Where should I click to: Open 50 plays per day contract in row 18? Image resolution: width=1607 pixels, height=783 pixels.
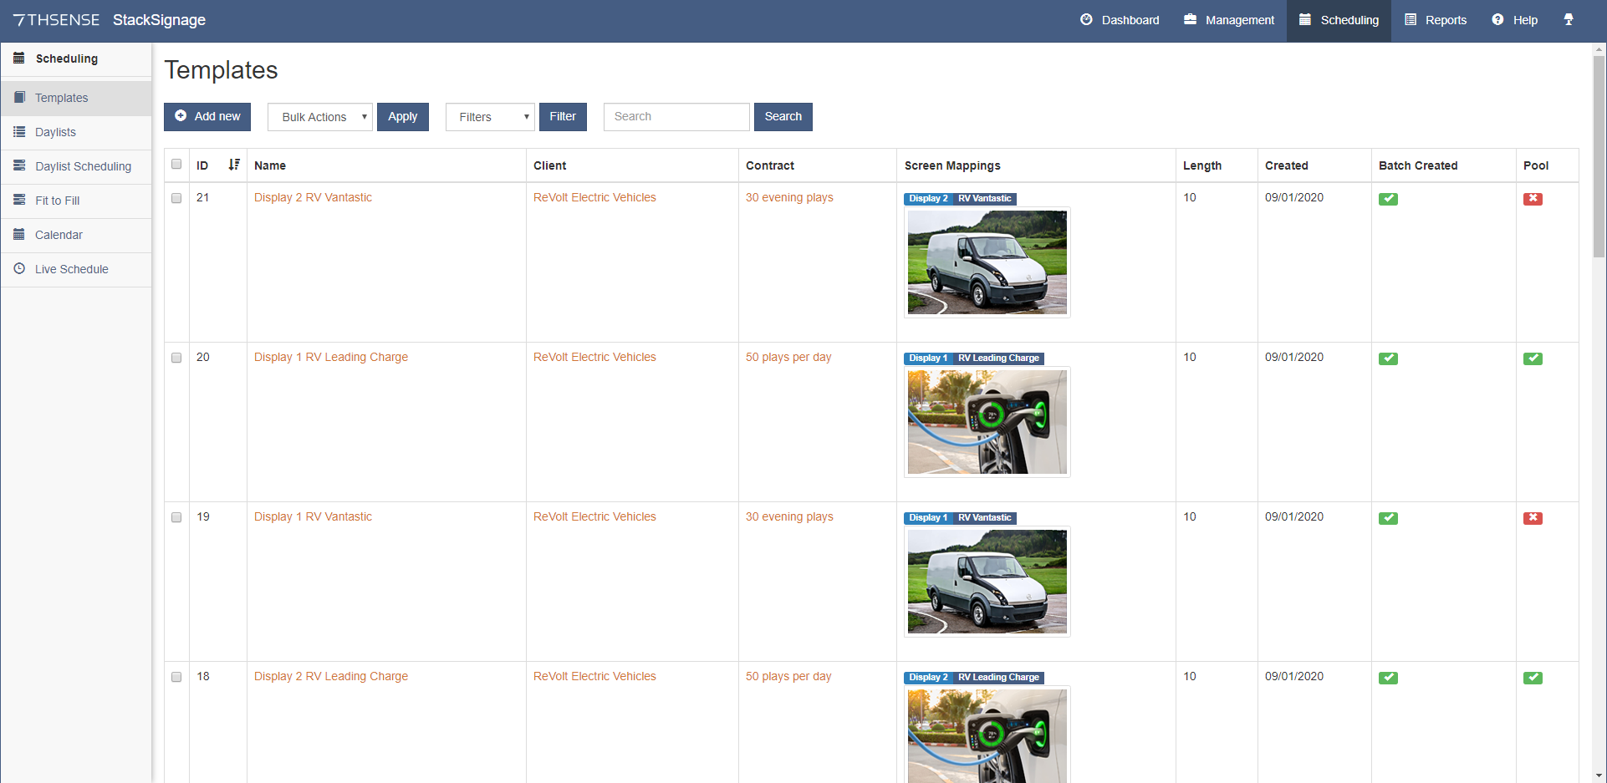pos(788,676)
